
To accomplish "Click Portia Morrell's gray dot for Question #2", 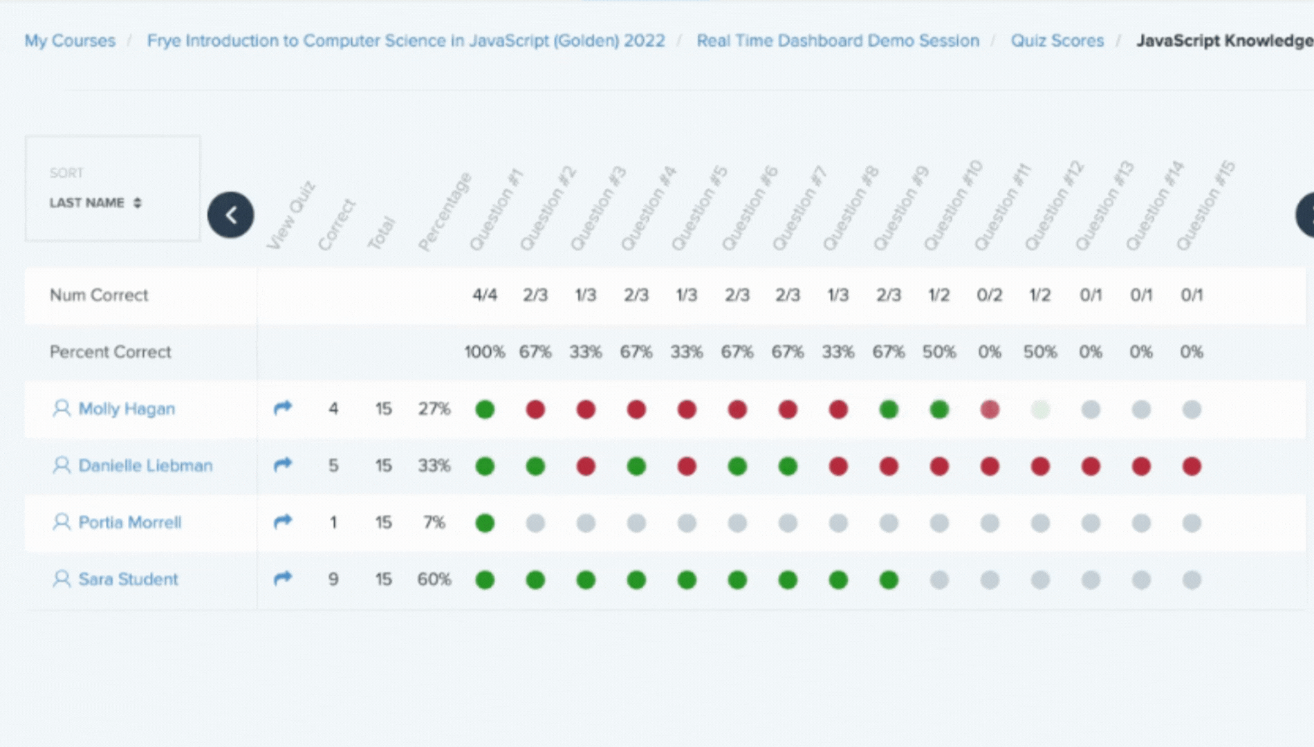I will [x=535, y=523].
